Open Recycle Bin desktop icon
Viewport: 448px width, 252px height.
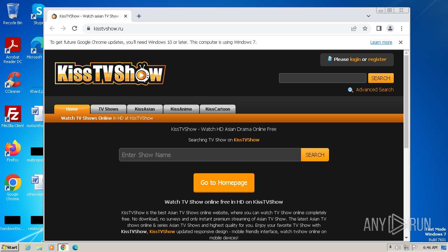(13, 14)
